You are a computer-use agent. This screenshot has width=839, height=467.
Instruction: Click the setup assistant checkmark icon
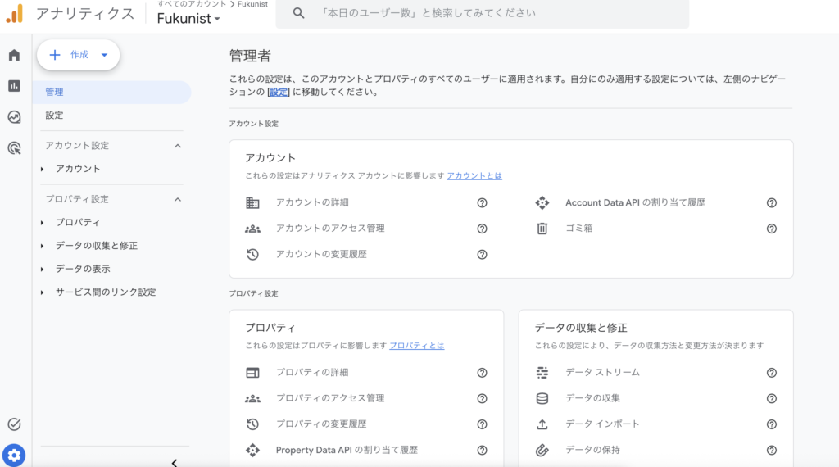pos(15,424)
